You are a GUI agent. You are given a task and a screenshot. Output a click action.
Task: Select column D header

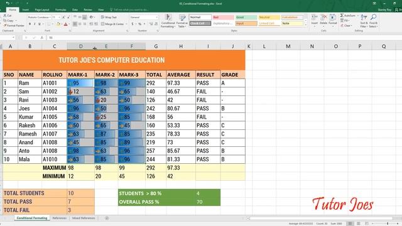(80, 46)
